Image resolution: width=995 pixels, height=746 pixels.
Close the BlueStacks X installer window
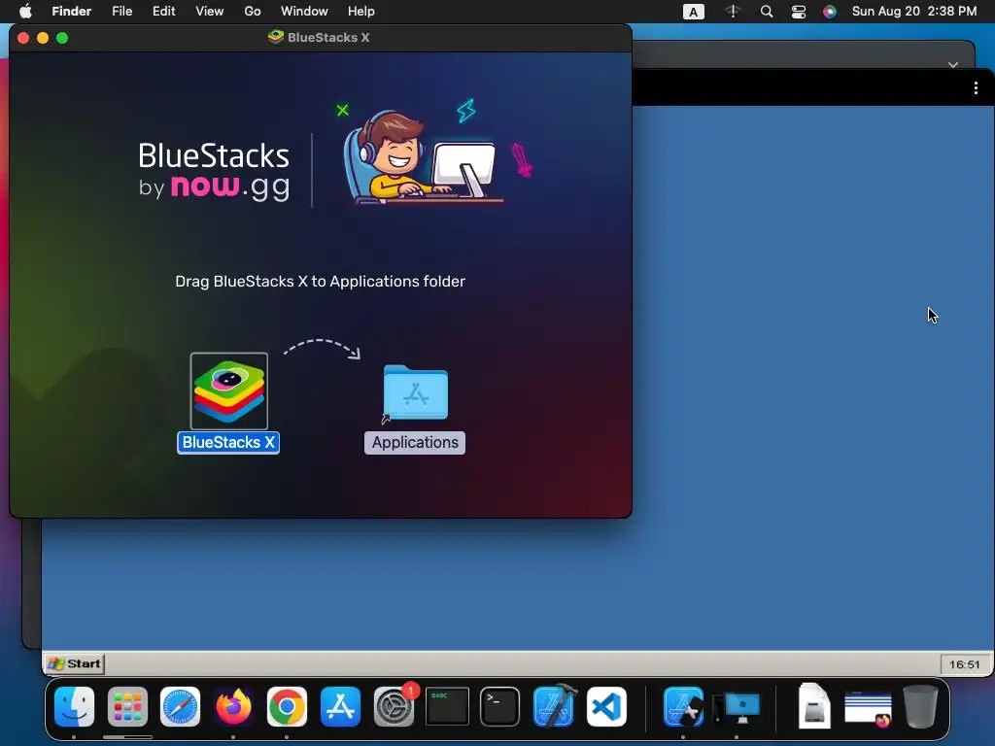23,38
